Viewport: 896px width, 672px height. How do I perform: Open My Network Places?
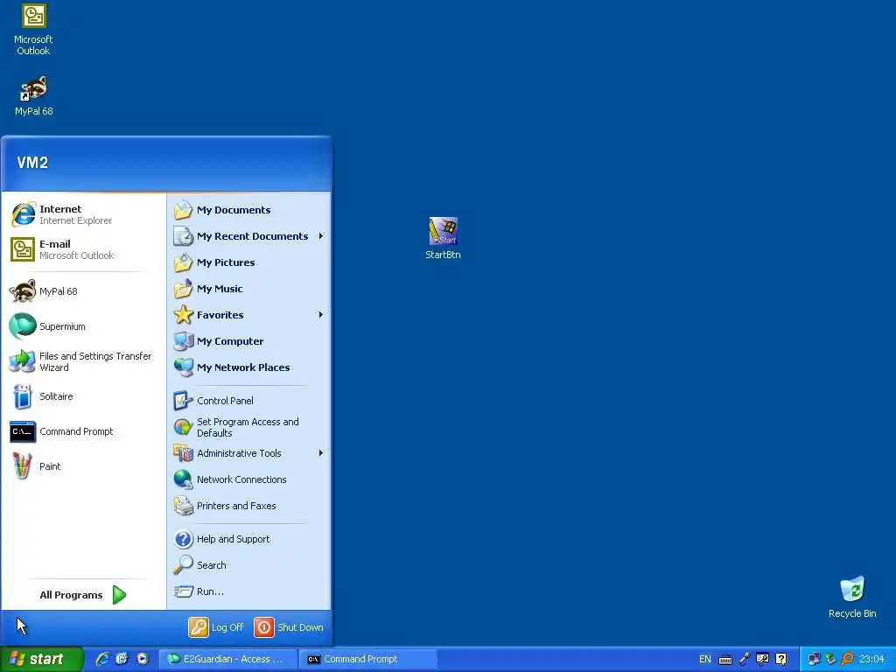pos(249,367)
